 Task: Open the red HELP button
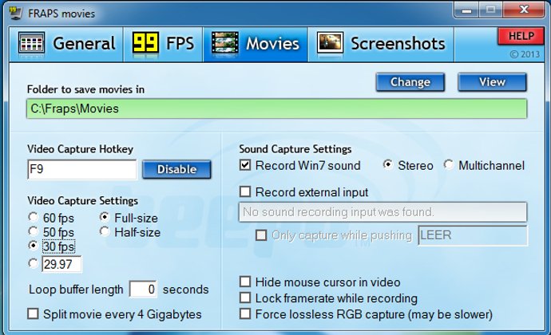pos(521,36)
